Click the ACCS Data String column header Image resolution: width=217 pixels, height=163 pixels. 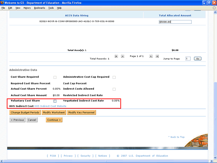(x=77, y=16)
